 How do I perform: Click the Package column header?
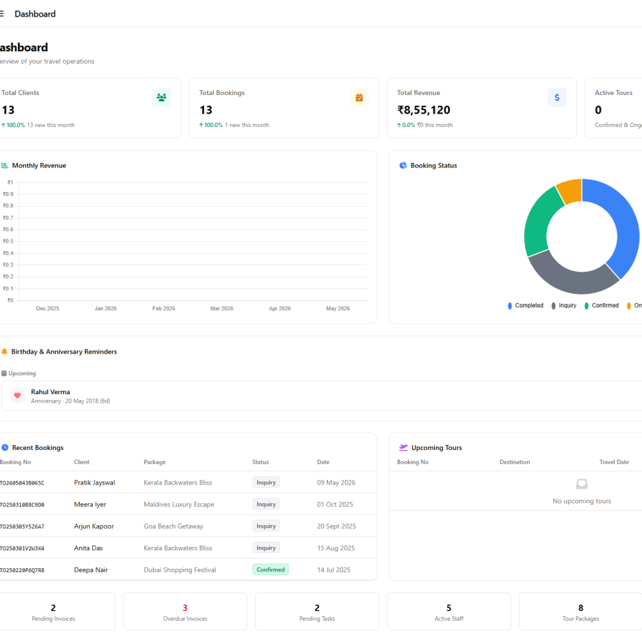(155, 462)
